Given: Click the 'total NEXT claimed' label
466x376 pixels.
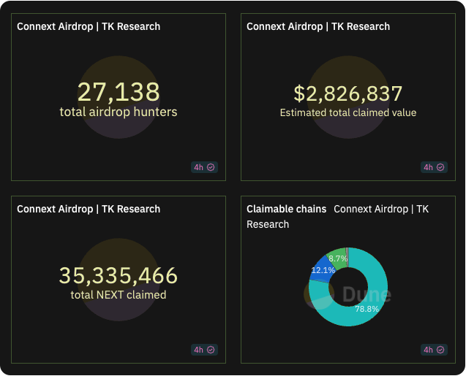Looking at the screenshot, I should click(x=119, y=295).
